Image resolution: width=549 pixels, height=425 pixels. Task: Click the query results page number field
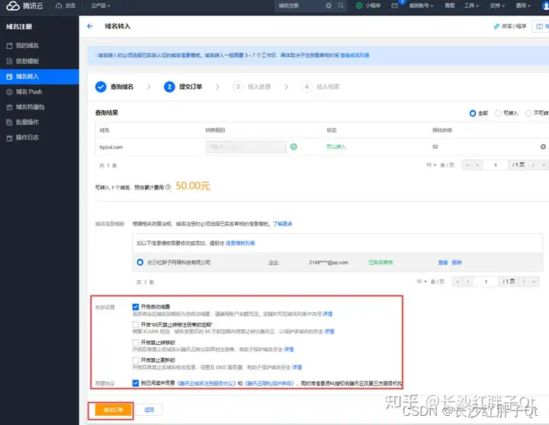[x=496, y=165]
